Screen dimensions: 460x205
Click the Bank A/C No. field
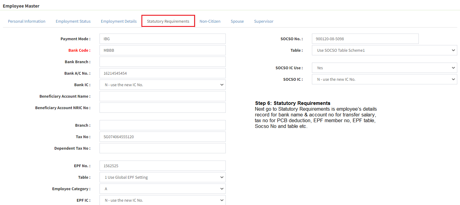162,73
